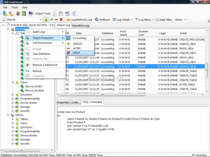Open the Log Details dropdown
The width and height of the screenshot is (210, 157).
coord(123,20)
